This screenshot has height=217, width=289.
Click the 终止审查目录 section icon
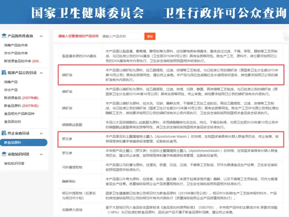[x=4, y=133]
